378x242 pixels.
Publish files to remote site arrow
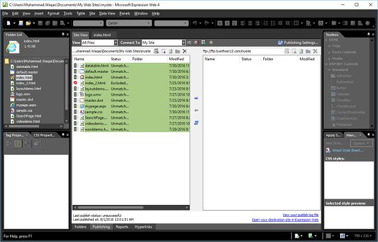click(196, 98)
